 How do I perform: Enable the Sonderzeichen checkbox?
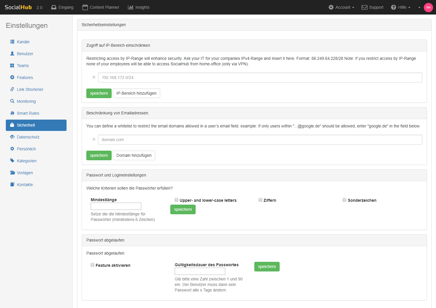tap(344, 200)
